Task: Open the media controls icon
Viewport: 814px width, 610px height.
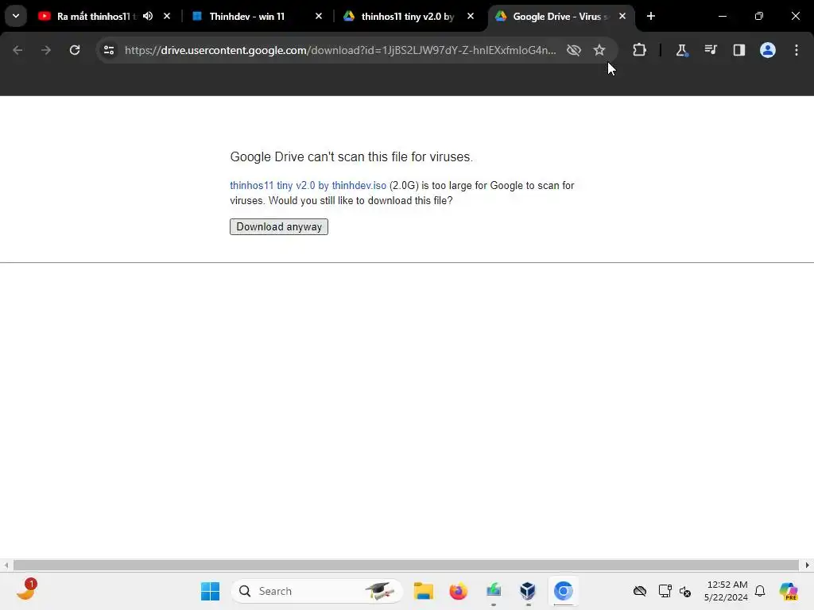Action: coord(710,50)
